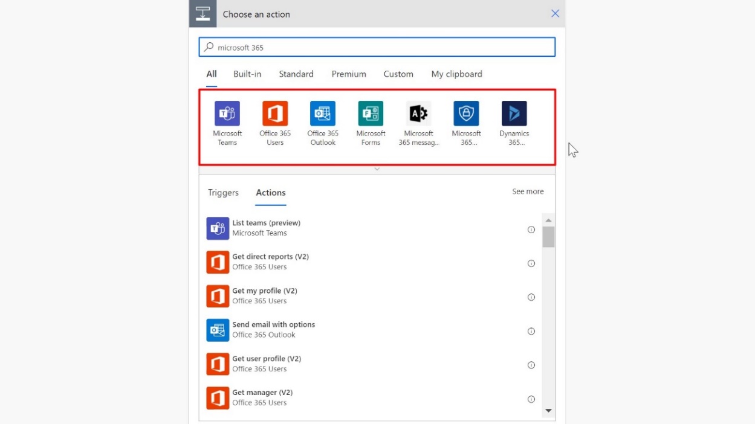Switch to the Custom tab
This screenshot has width=755, height=424.
[398, 74]
